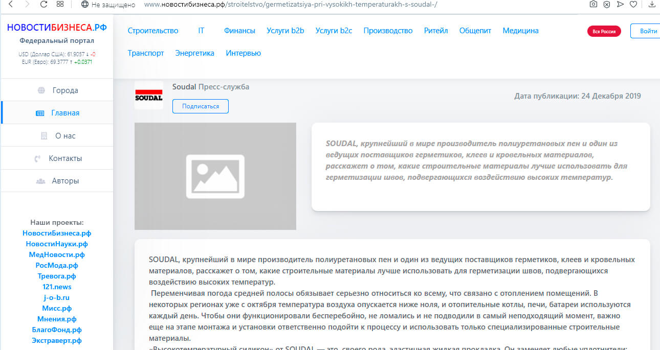Reload the page with refresh icon
This screenshot has height=350, width=660.
(43, 5)
